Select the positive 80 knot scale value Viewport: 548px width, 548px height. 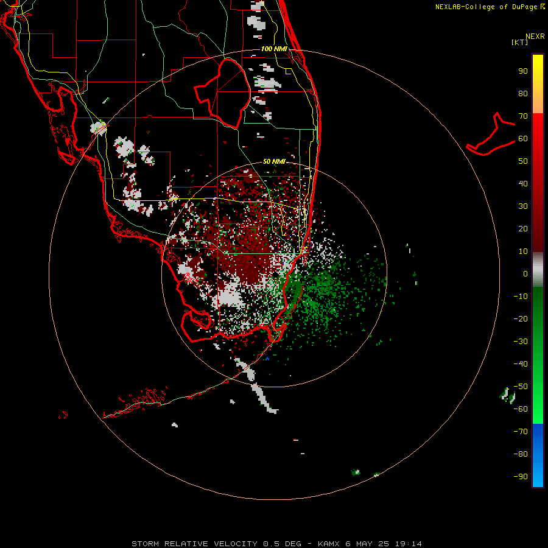tap(523, 93)
